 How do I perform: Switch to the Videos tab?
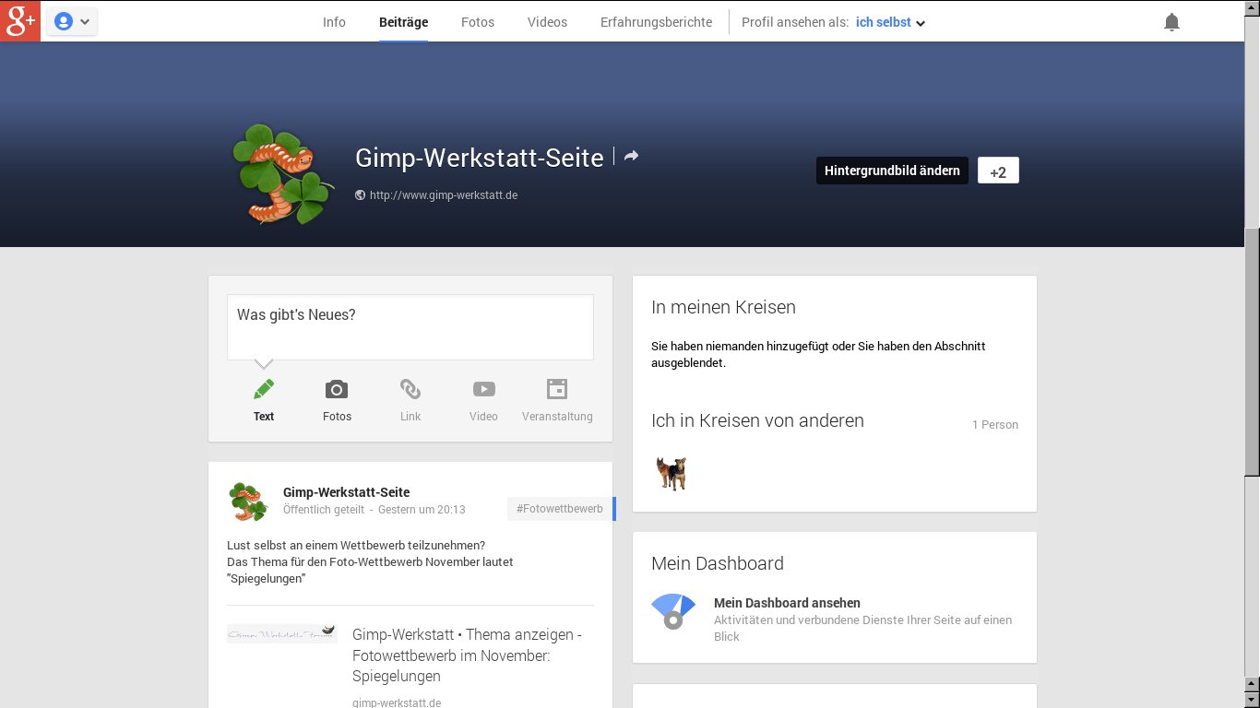tap(547, 22)
